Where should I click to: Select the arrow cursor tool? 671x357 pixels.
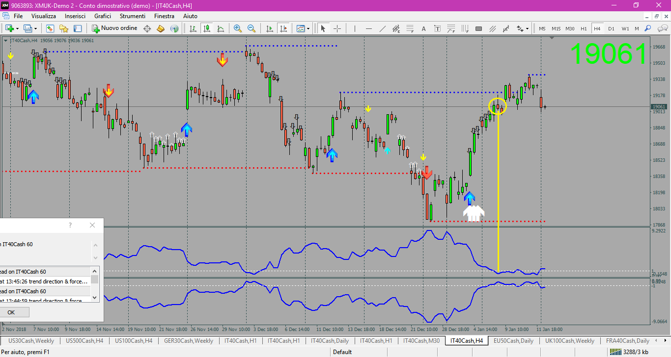point(323,28)
